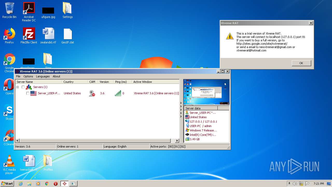Tick the Servers (1) group checkbox
The height and width of the screenshot is (187, 332).
tap(23, 87)
